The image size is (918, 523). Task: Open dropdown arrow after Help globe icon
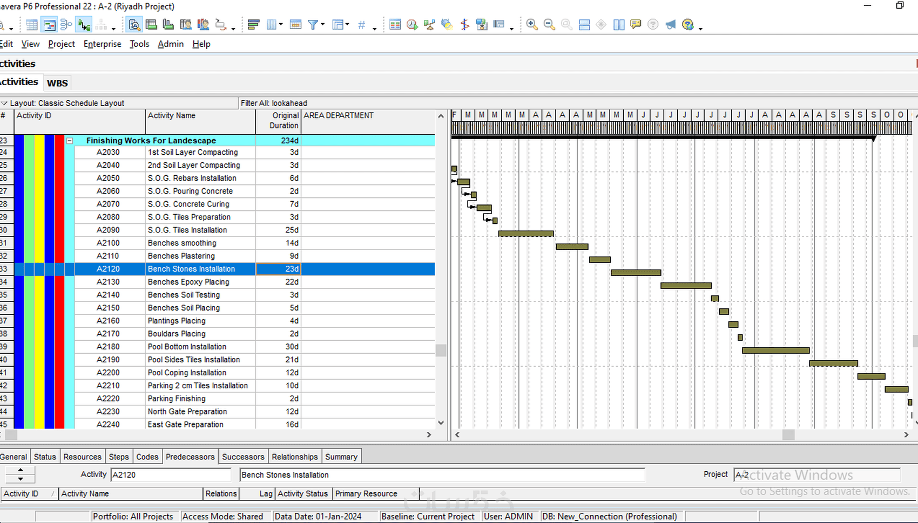click(700, 28)
